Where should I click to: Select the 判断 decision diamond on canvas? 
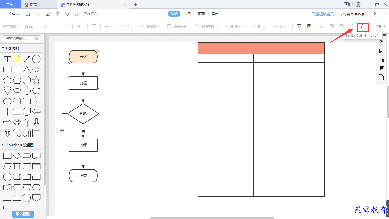(x=83, y=114)
